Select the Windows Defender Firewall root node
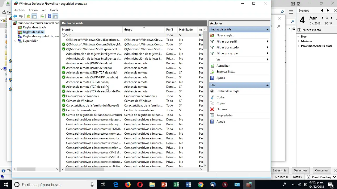Image resolution: width=337 pixels, height=189 pixels. coord(36,23)
